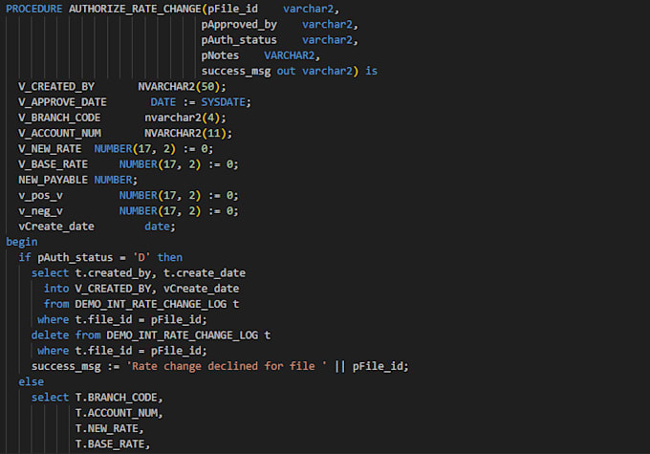Click nvarchar2(4) type of V_BRANCH_CODE
This screenshot has height=454, width=650.
point(183,118)
